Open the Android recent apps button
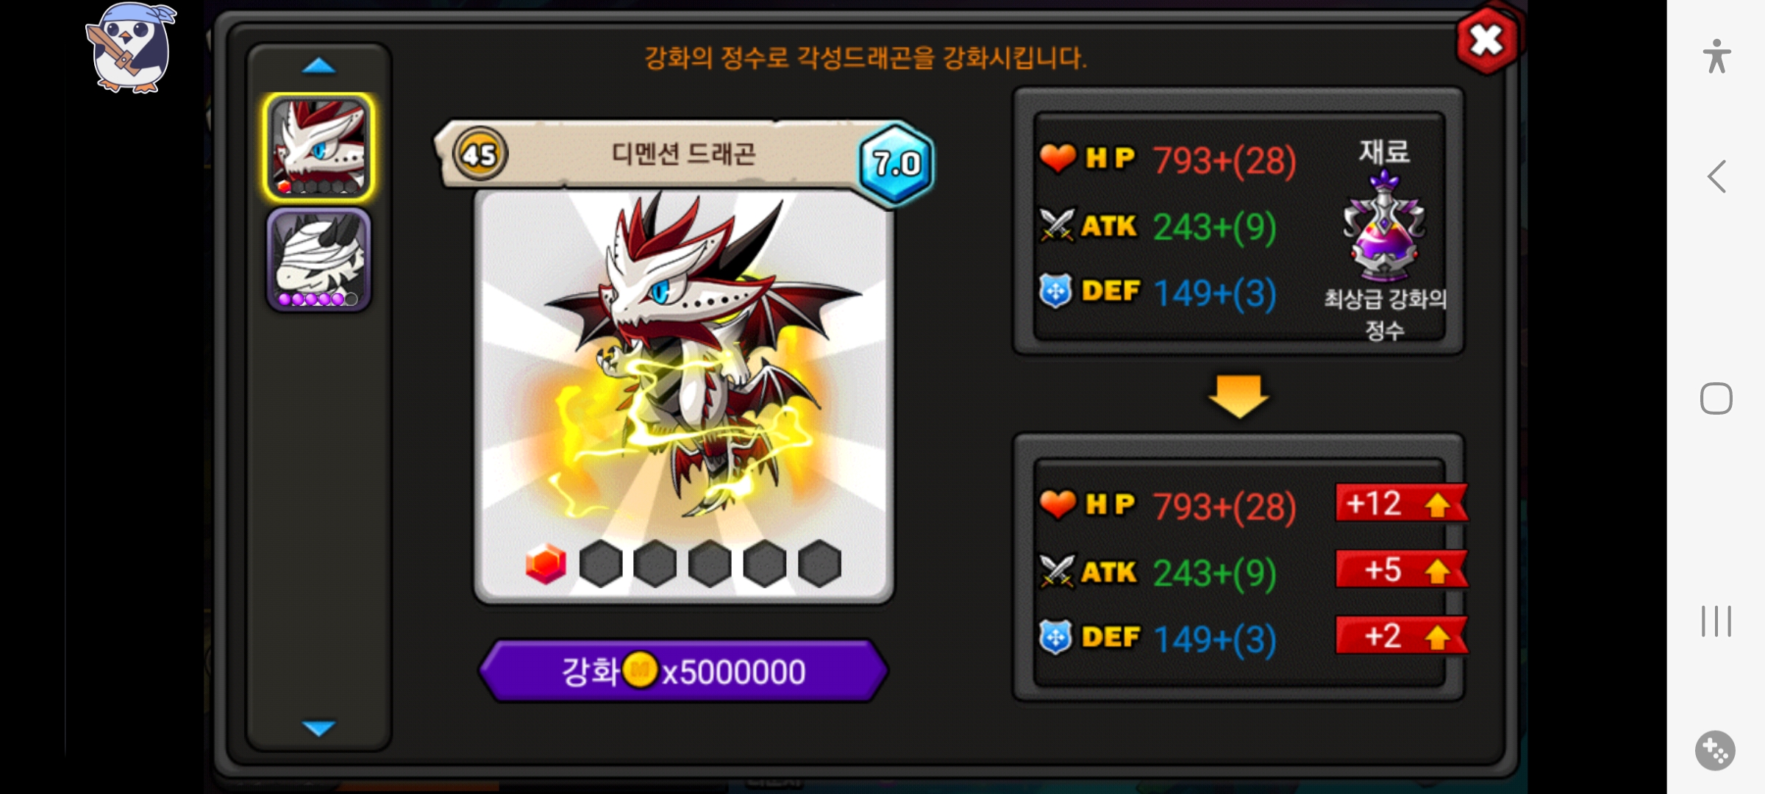 pyautogui.click(x=1716, y=621)
